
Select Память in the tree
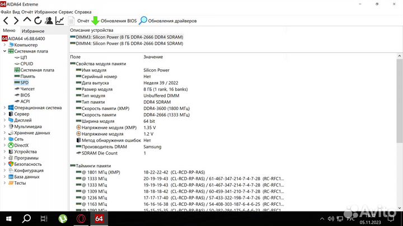[x=25, y=76]
